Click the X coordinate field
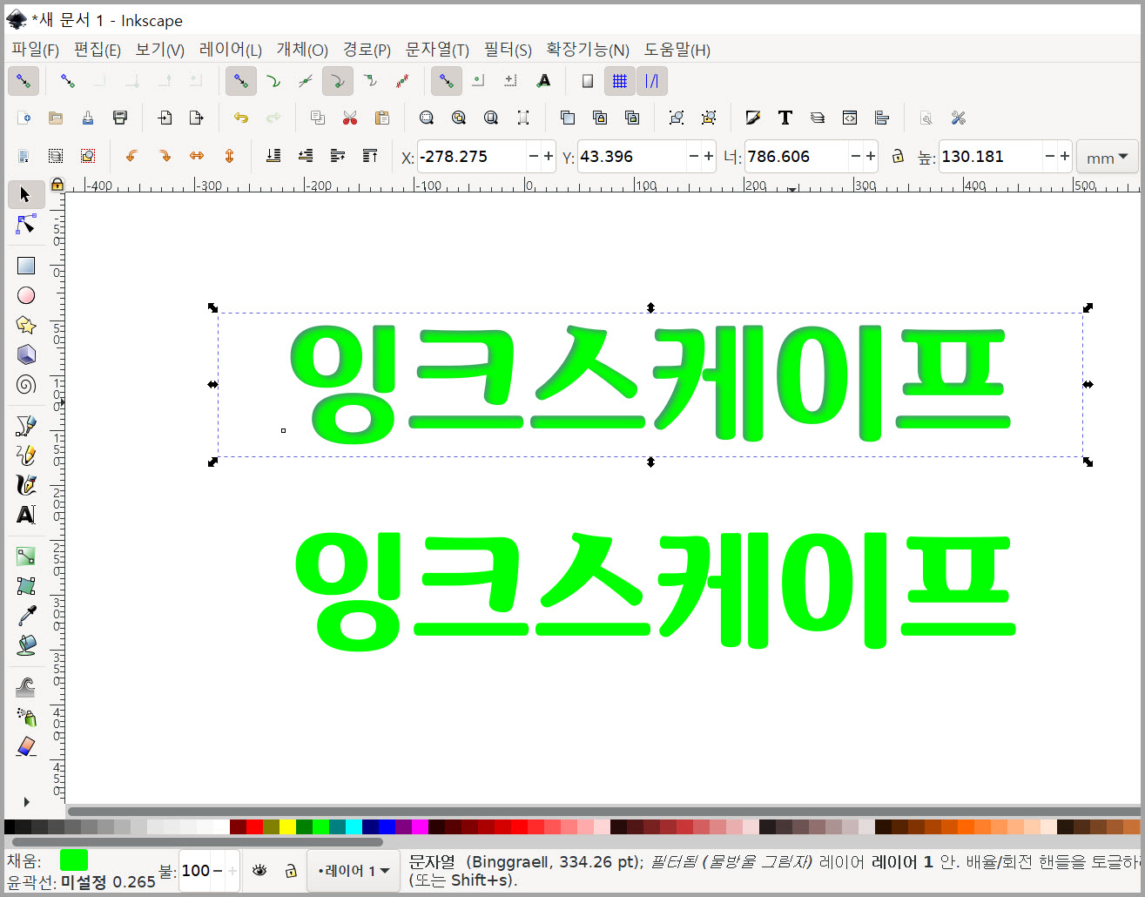The image size is (1145, 897). pyautogui.click(x=471, y=157)
